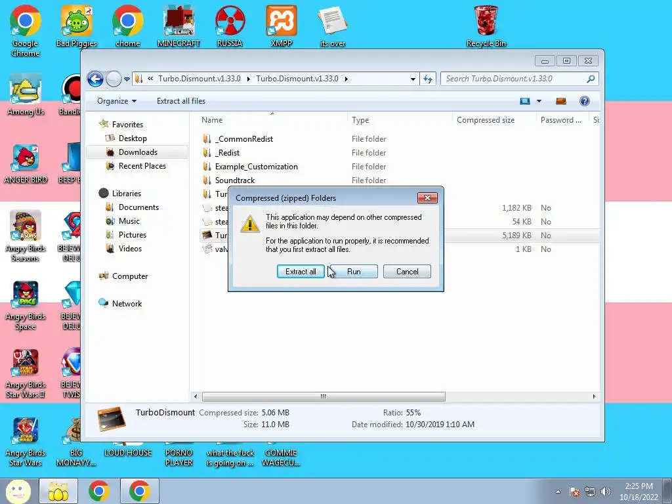Click the volume icon in system tray
The image size is (672, 504).
(606, 492)
